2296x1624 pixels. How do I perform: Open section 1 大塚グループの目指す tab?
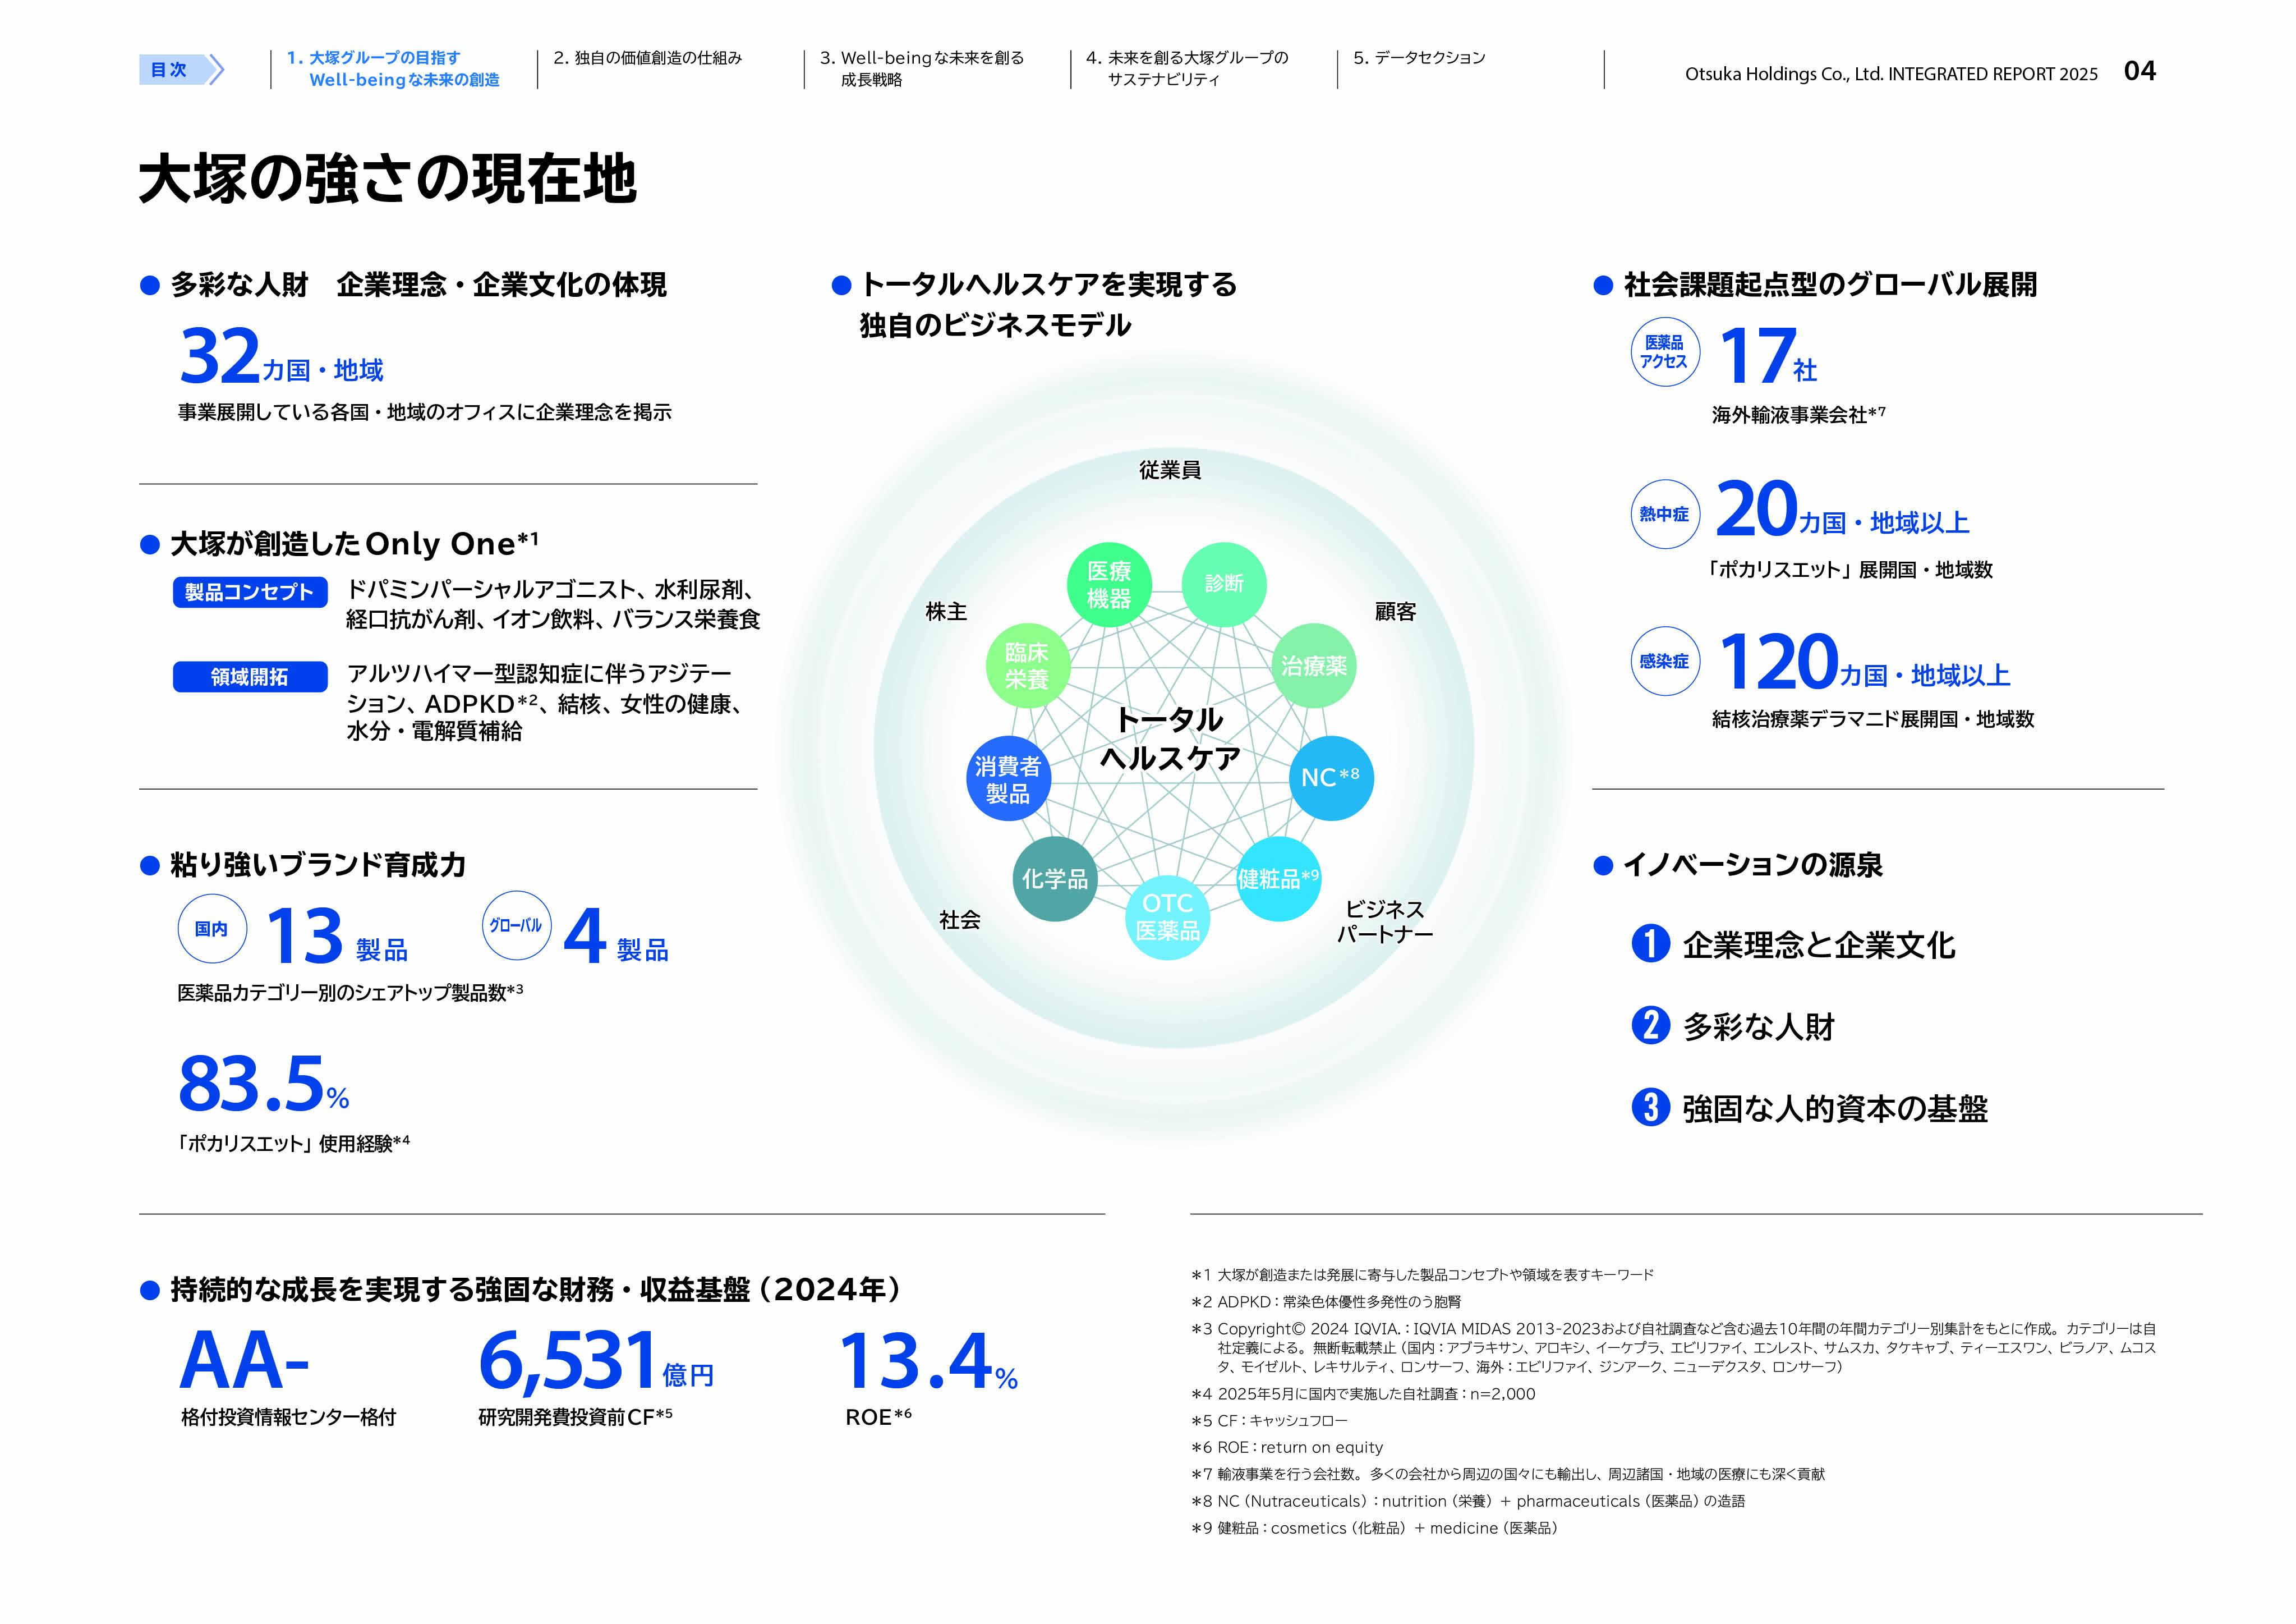pyautogui.click(x=393, y=69)
